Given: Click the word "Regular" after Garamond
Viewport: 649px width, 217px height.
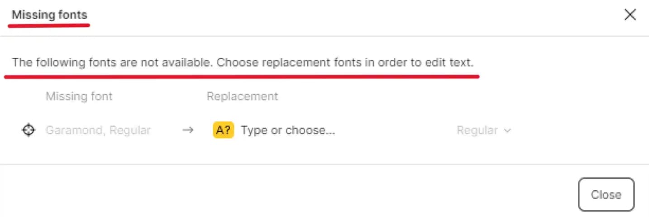Looking at the screenshot, I should [130, 131].
